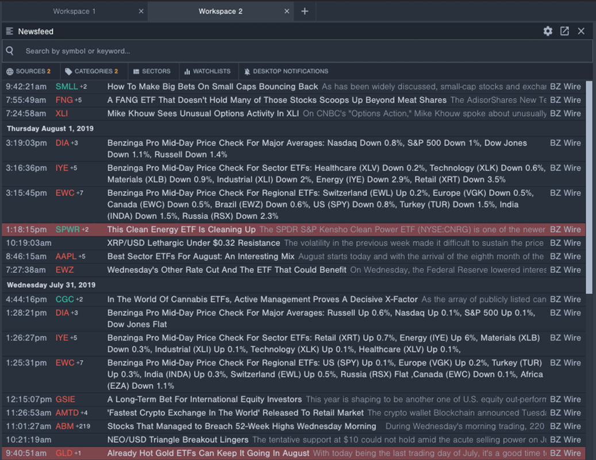Close the Workspace 2 tab
Image resolution: width=596 pixels, height=460 pixels.
pyautogui.click(x=287, y=11)
